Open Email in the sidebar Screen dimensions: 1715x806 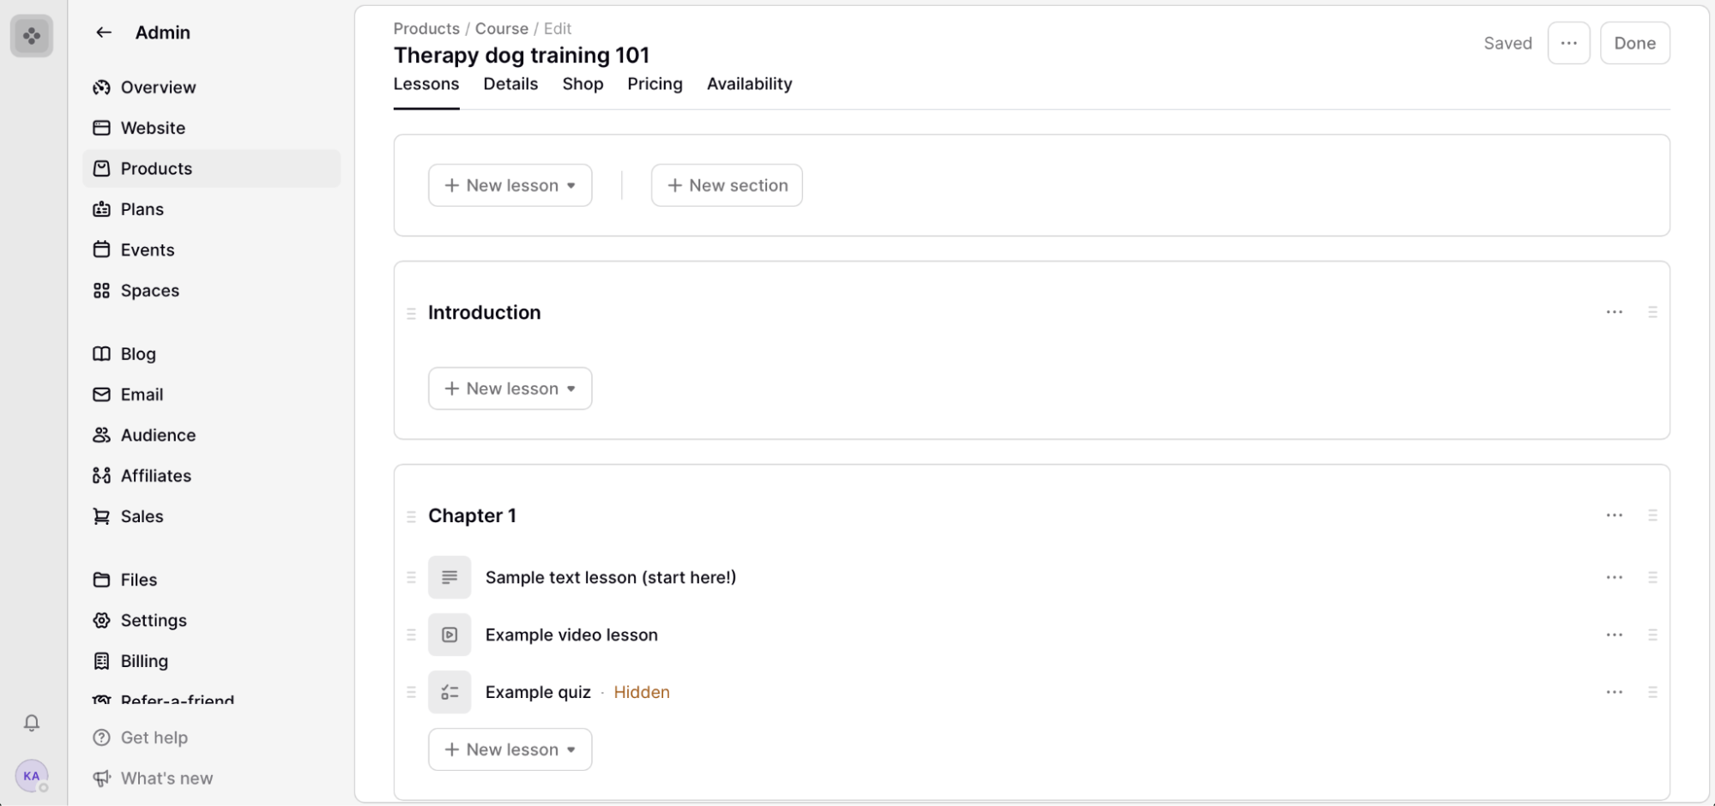click(211, 394)
